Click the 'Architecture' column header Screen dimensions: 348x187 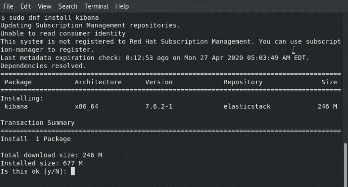tap(98, 82)
